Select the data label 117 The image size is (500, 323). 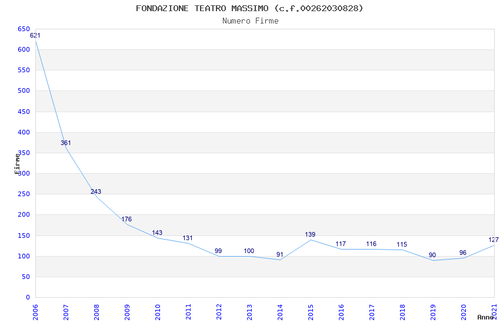pos(341,244)
